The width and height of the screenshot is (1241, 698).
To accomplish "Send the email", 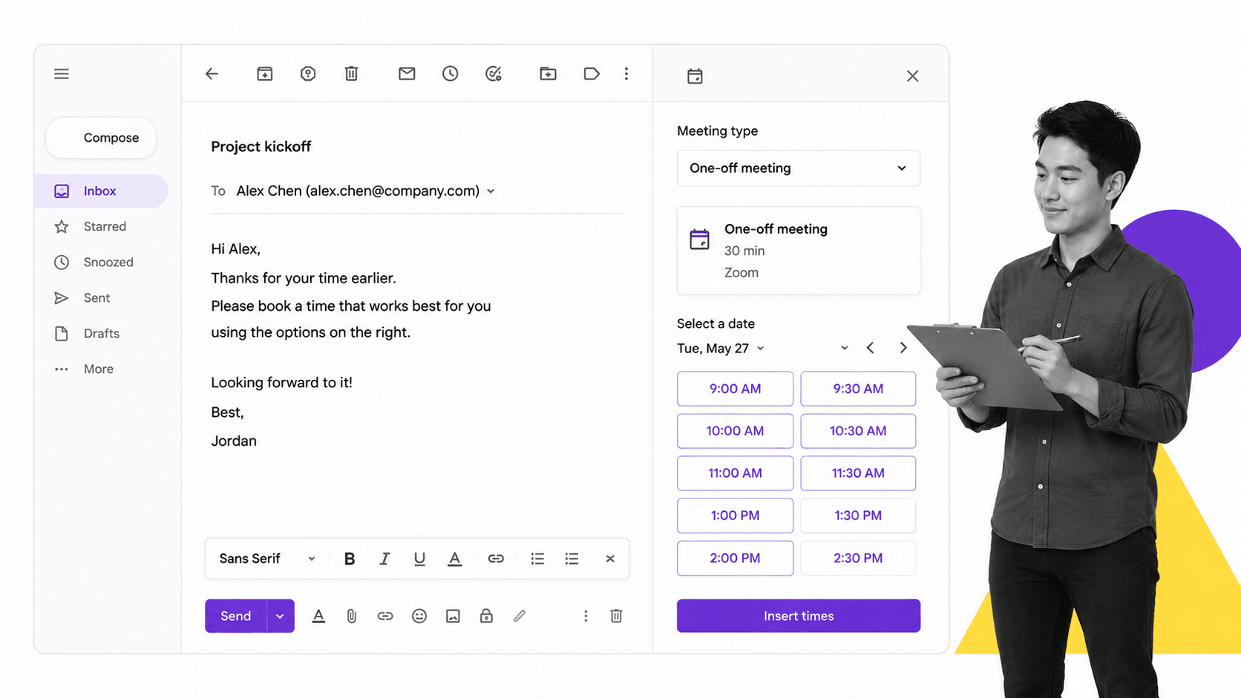I will (x=236, y=616).
